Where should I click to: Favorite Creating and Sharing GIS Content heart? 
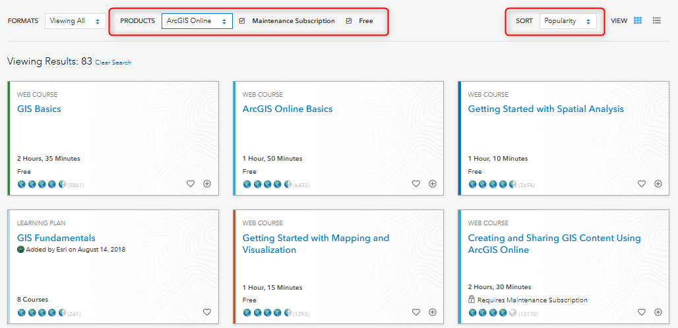(x=642, y=312)
